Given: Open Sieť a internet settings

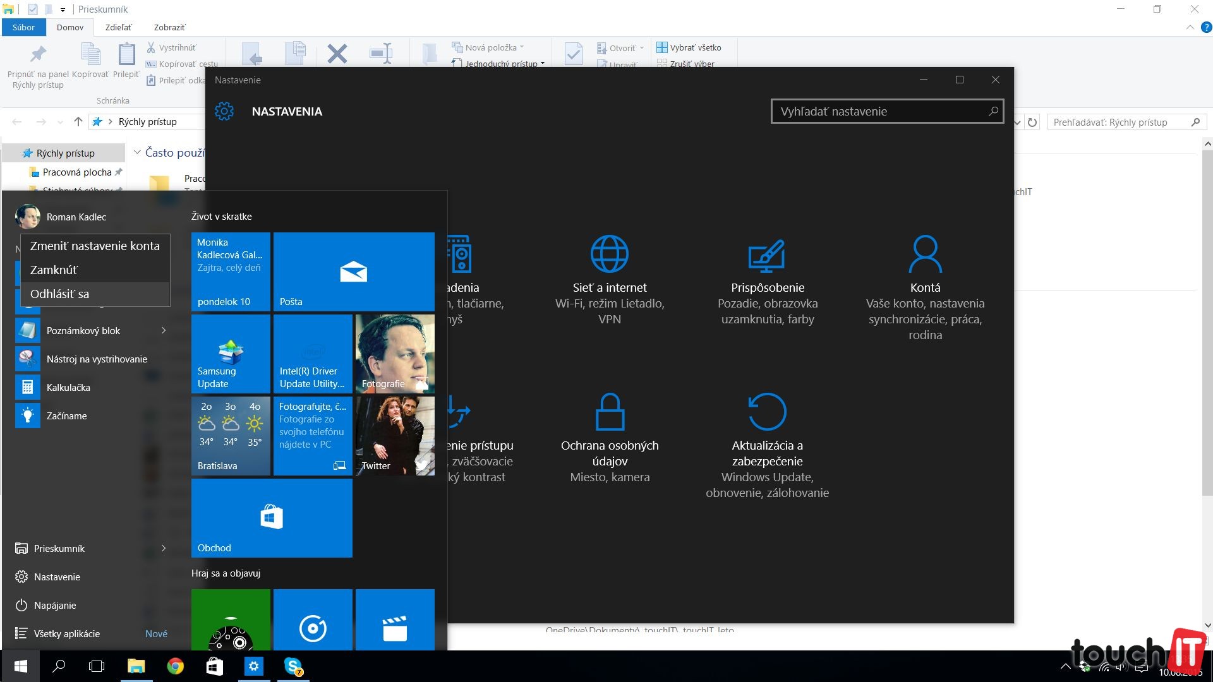Looking at the screenshot, I should coord(609,287).
